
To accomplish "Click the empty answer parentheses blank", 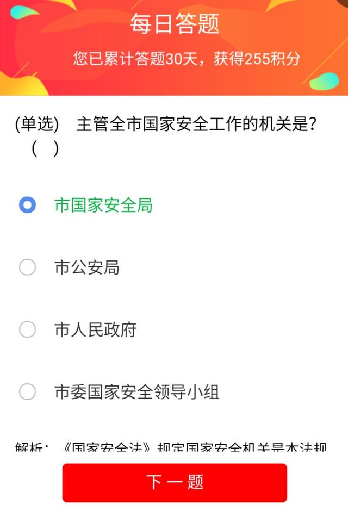I will [x=45, y=148].
